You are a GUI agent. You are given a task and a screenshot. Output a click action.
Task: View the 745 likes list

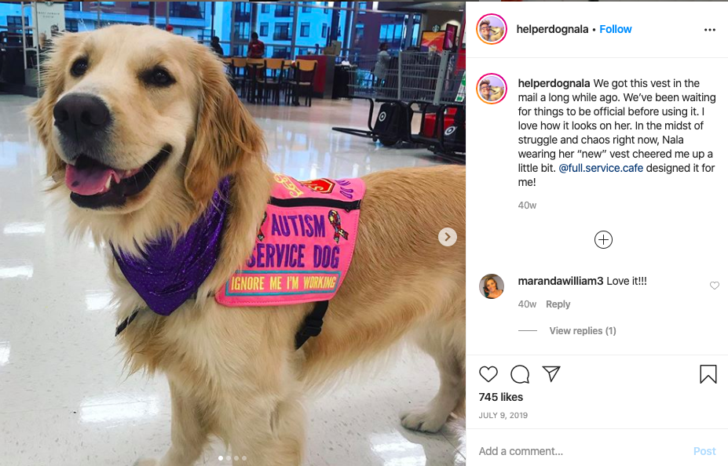click(x=500, y=397)
